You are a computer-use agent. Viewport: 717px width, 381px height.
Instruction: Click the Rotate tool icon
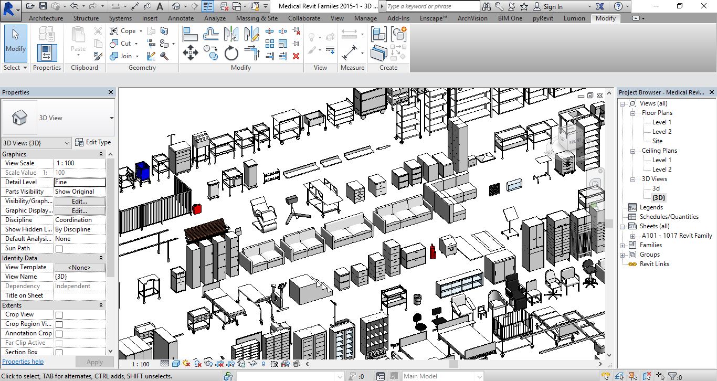(231, 53)
